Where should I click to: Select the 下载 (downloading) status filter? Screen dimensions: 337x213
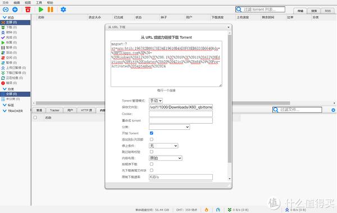tap(15, 28)
